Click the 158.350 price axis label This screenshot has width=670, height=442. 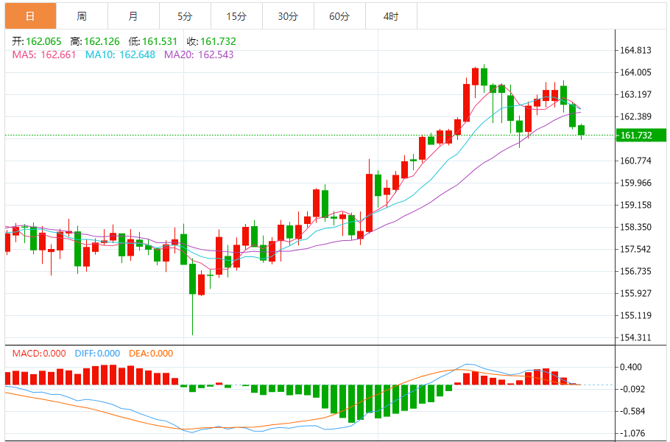click(x=636, y=227)
